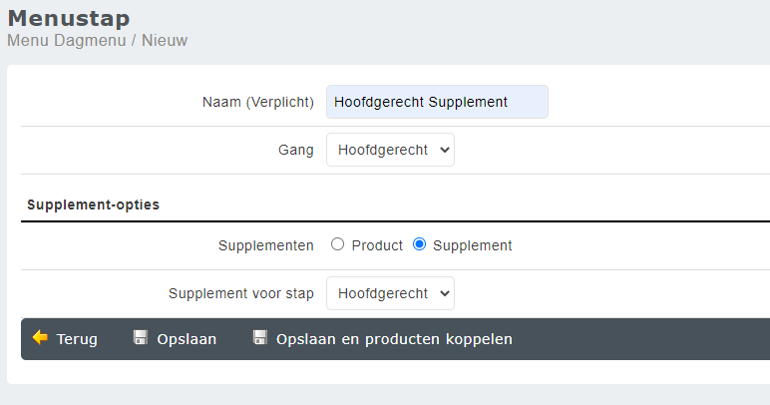Open the 'Menu Dagmenu' breadcrumb

[x=66, y=40]
